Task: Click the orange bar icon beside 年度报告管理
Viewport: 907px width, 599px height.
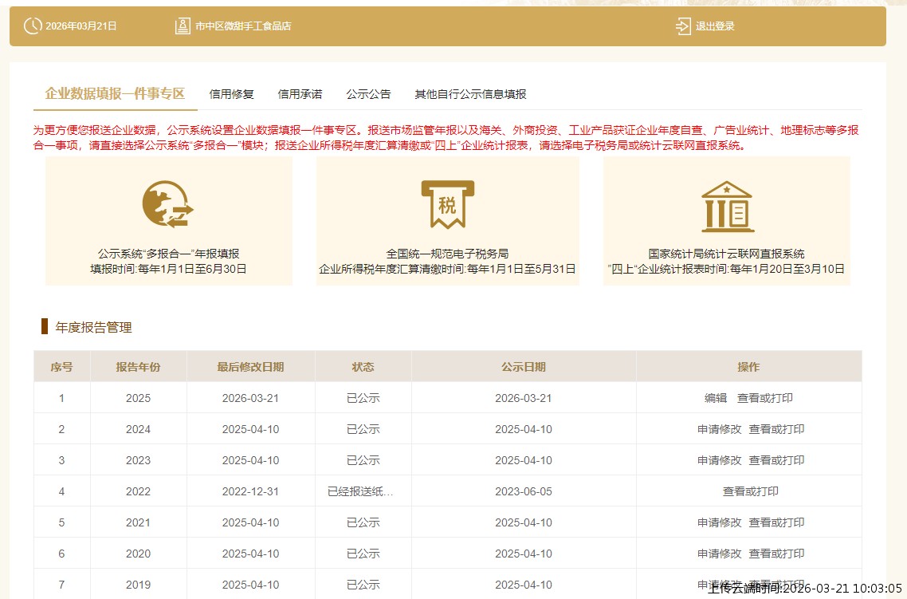Action: tap(44, 326)
